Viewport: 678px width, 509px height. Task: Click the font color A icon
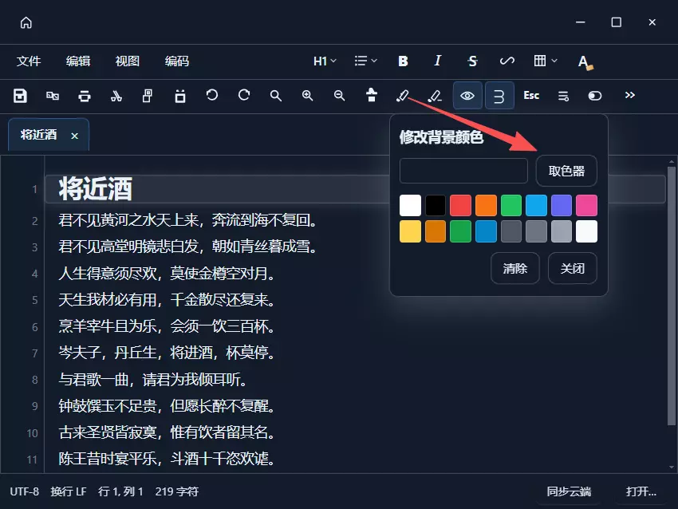585,62
